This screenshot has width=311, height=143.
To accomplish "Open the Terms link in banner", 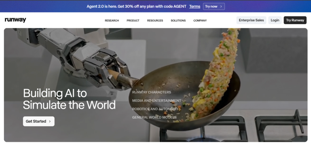I will coord(195,6).
